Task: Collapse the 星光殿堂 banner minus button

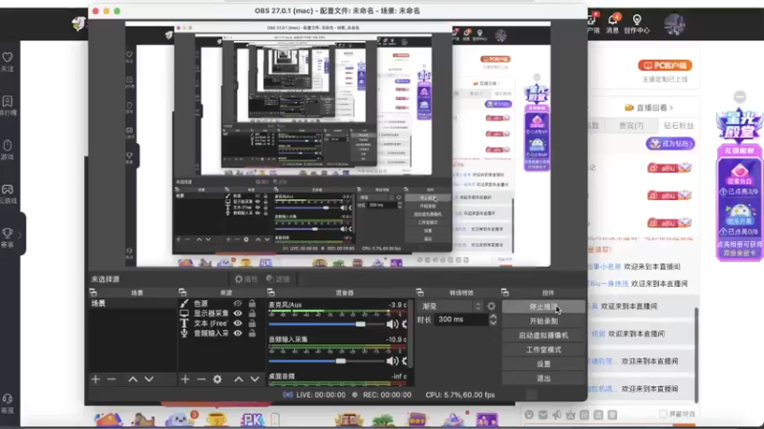Action: coord(740,97)
